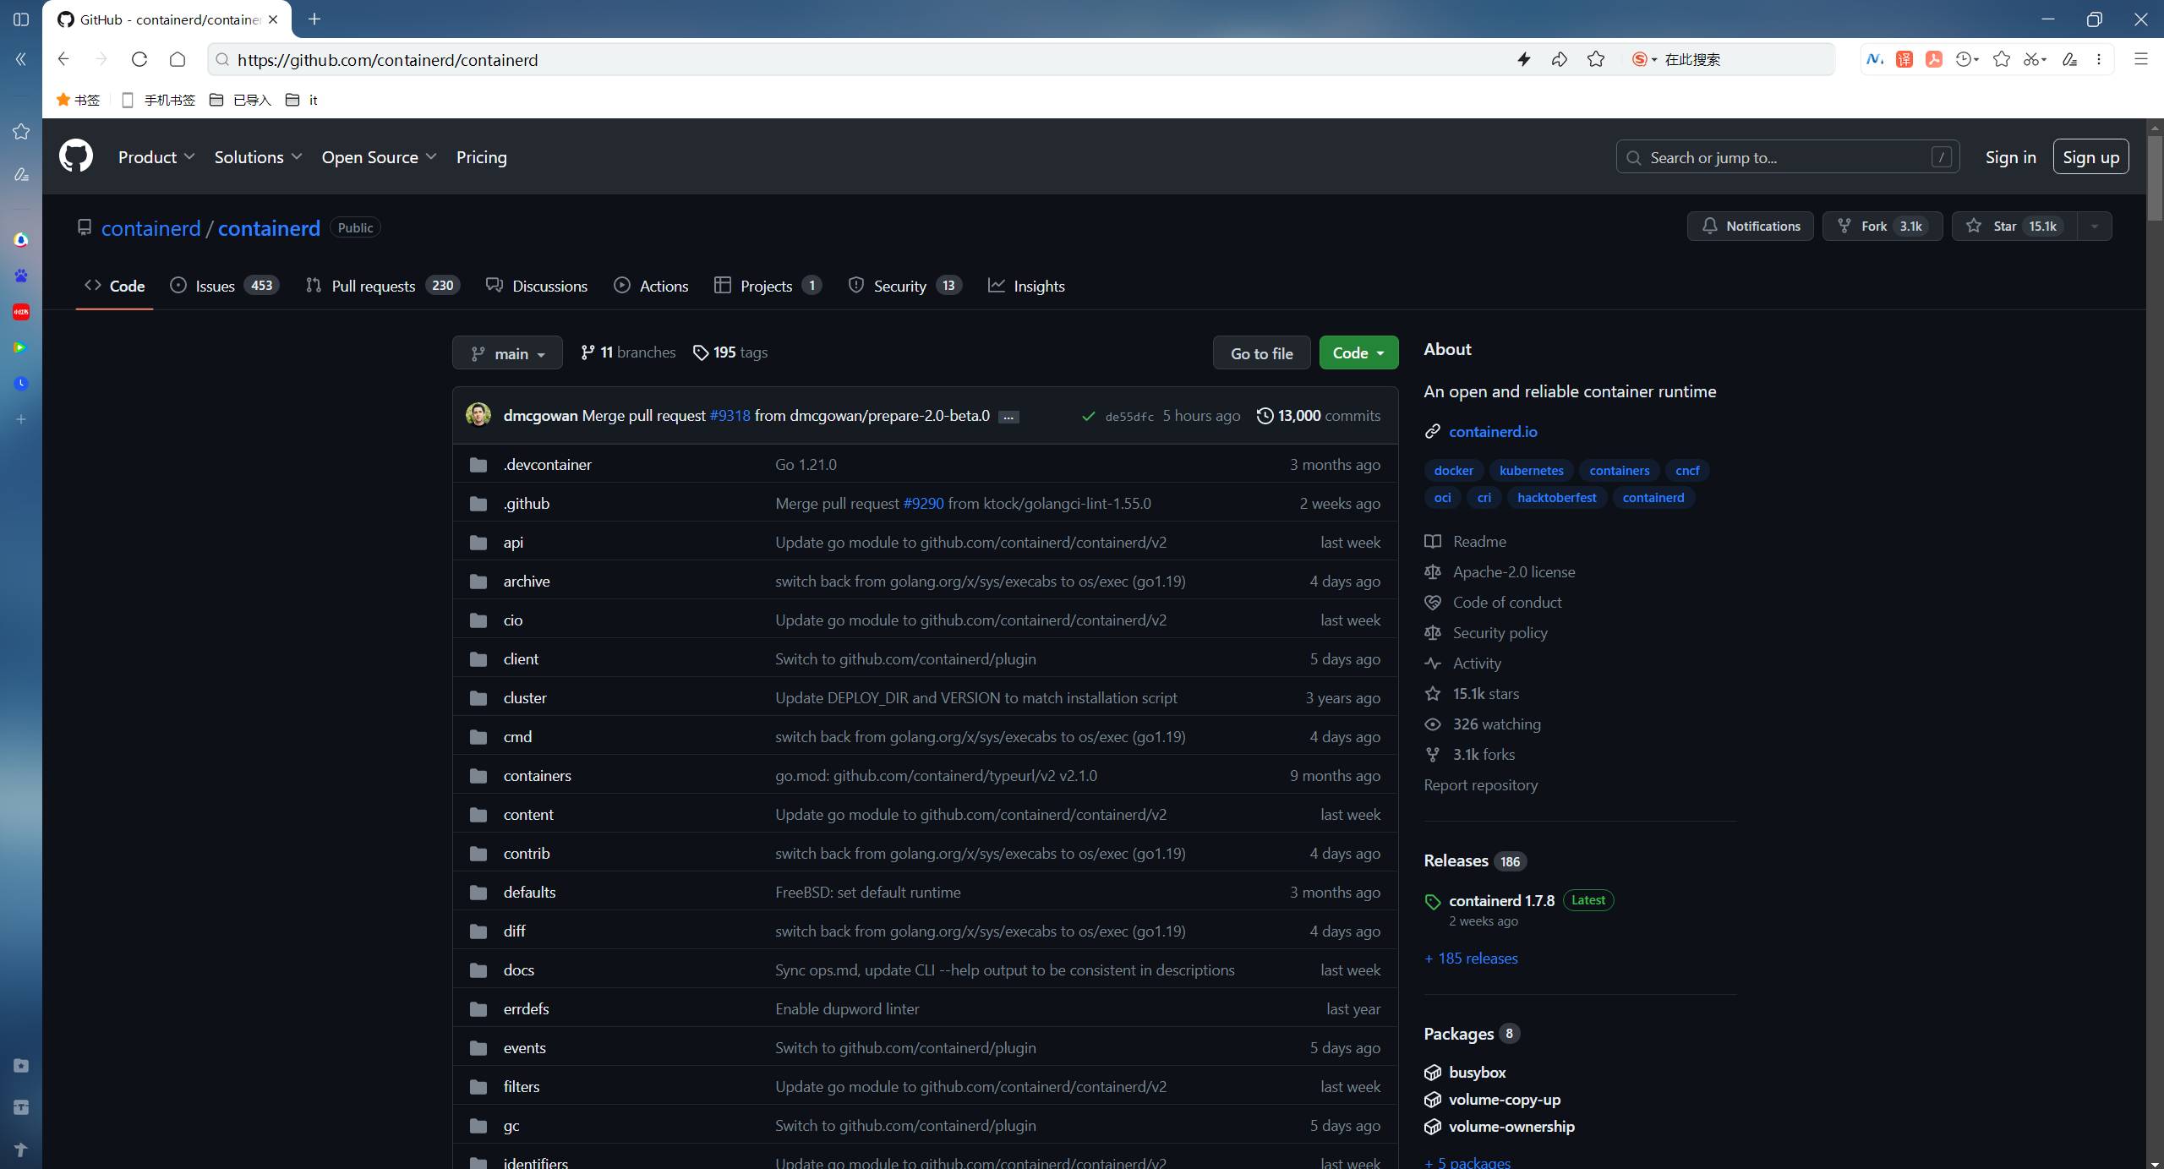2164x1169 pixels.
Task: View the 195 tags link
Action: click(730, 352)
